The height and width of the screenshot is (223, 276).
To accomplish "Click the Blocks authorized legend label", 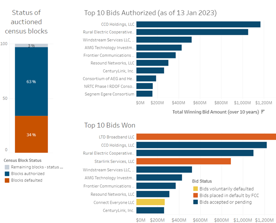I will pos(28,174).
